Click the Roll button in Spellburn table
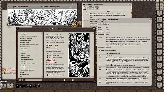 [x=84, y=8]
